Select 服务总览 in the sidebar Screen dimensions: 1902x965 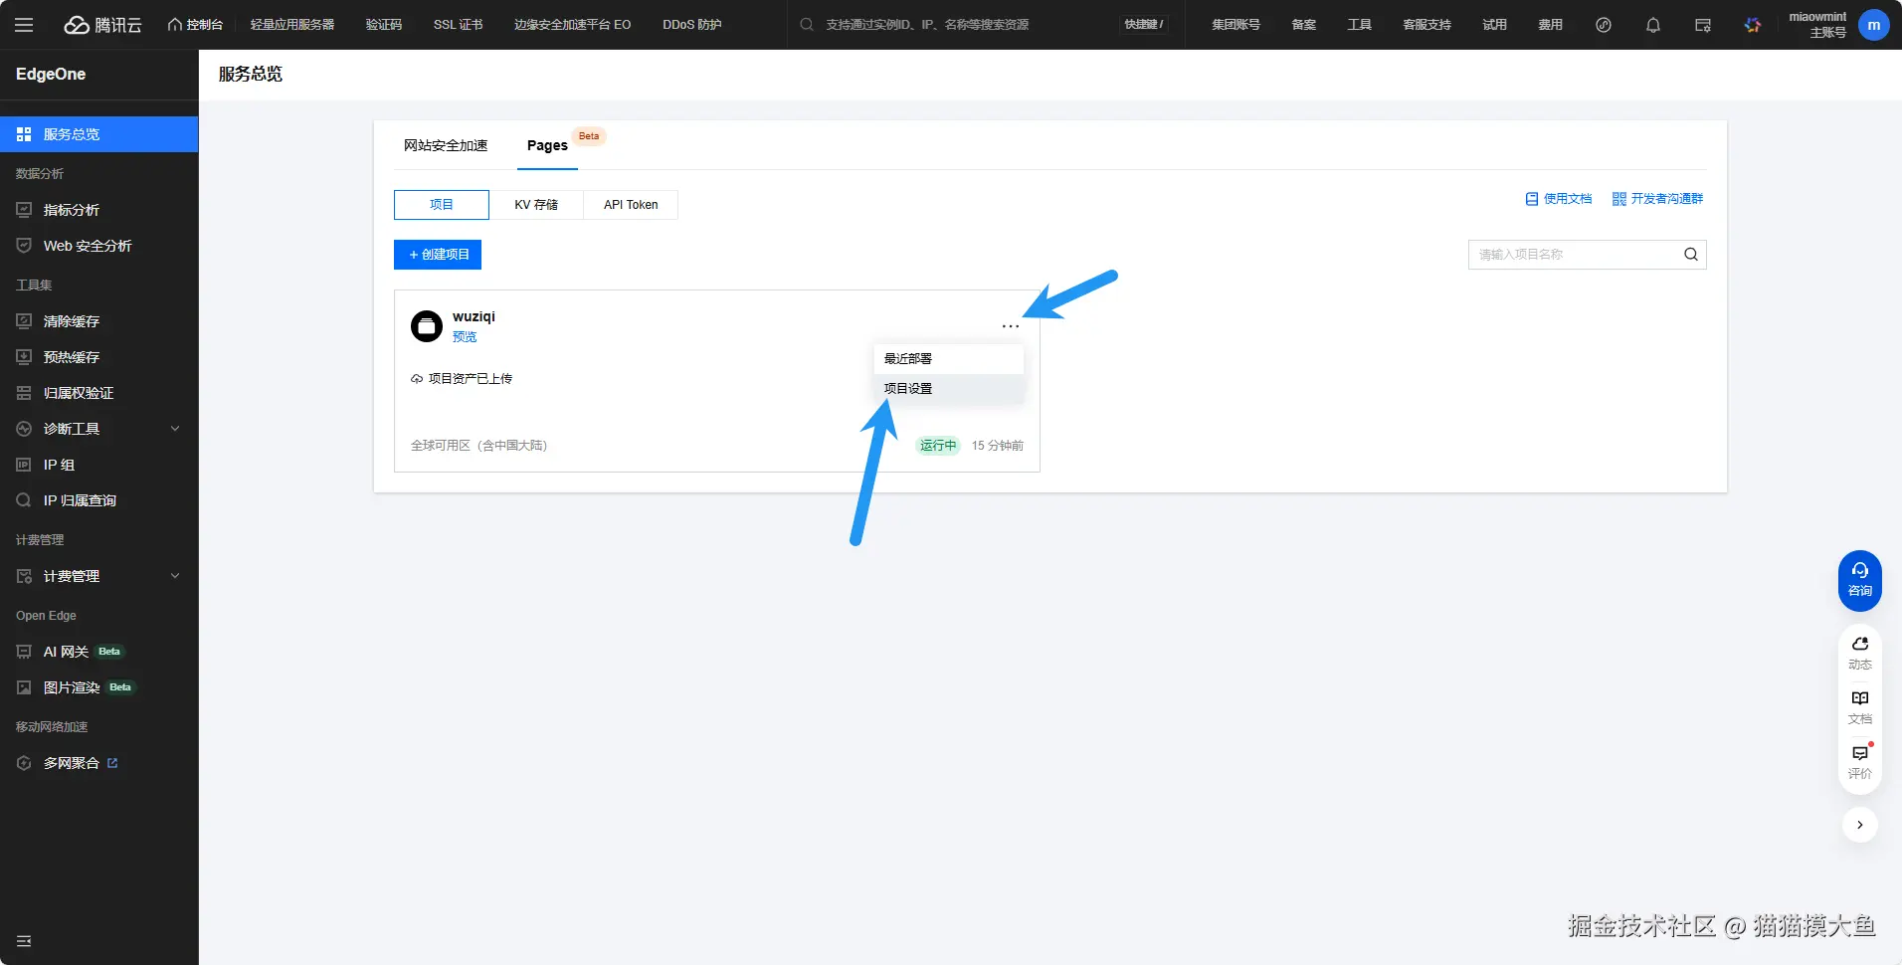[x=99, y=134]
